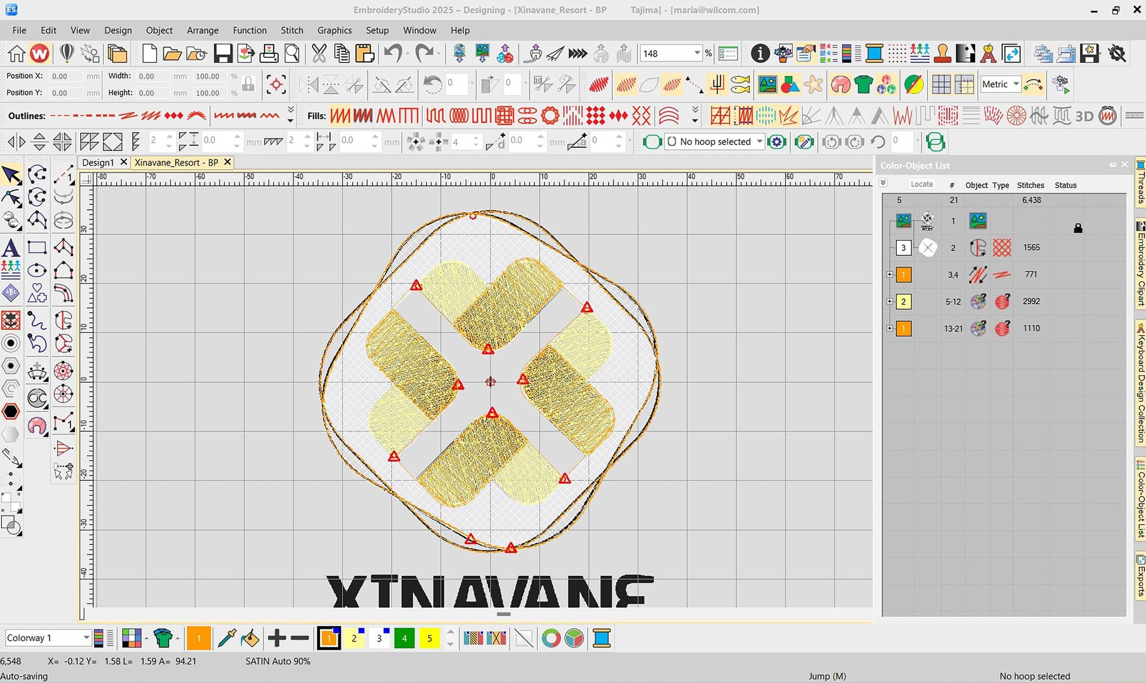Select the Rectangle shape tool

tap(37, 247)
